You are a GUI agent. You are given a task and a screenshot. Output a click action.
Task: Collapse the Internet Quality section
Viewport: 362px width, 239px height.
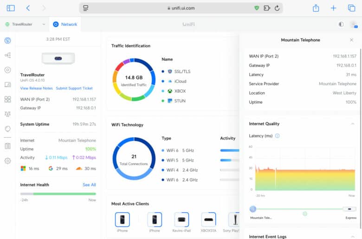click(x=353, y=124)
